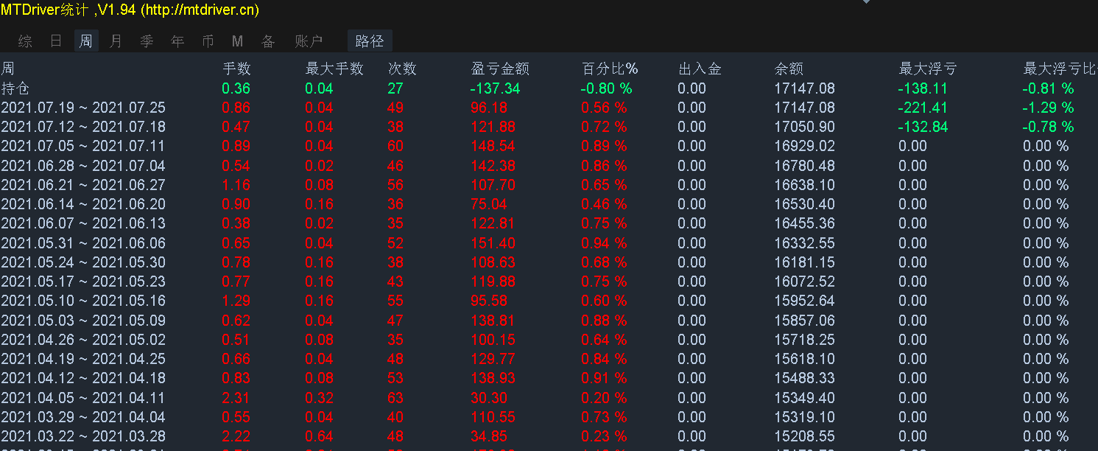Viewport: 1098px width, 451px height.
Task: Click the balance value 17050.90
Action: [805, 127]
